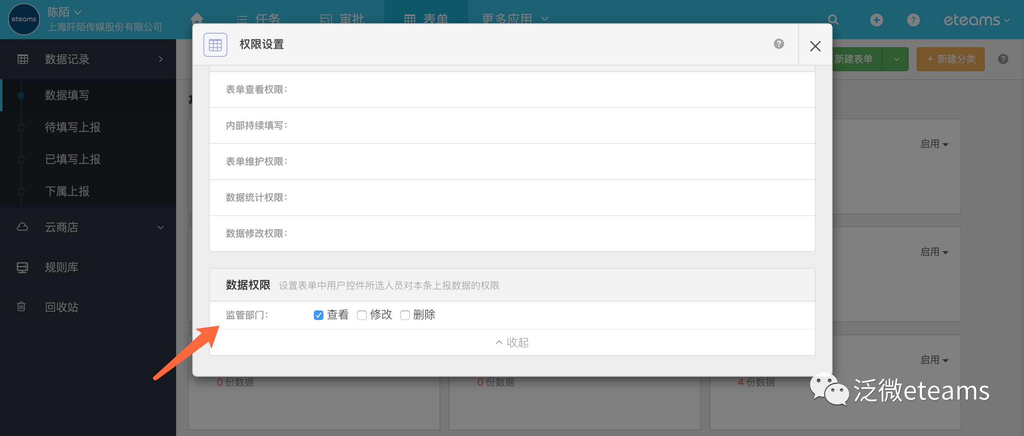Enable the 删除 checkbox

(x=405, y=315)
